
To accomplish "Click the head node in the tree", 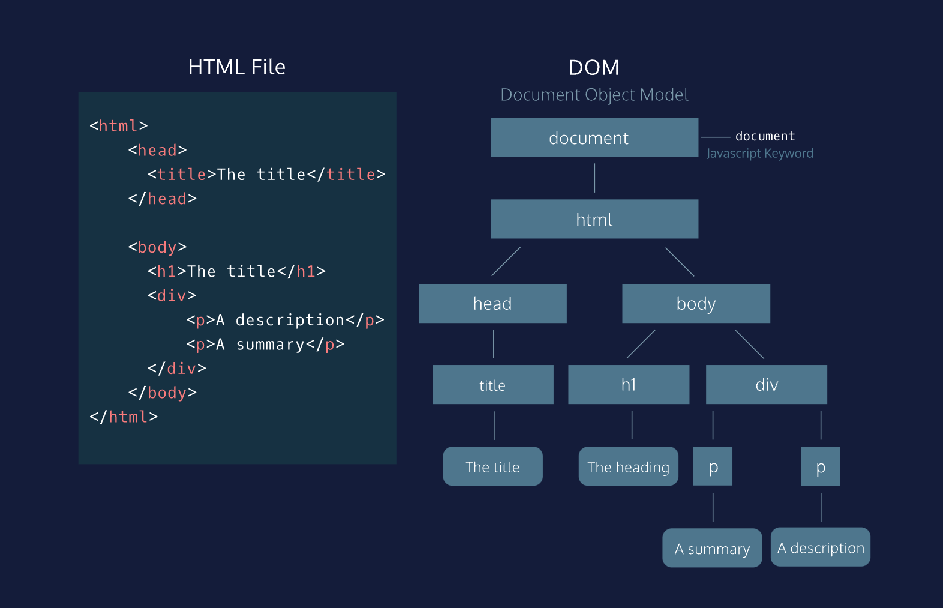I will (492, 304).
